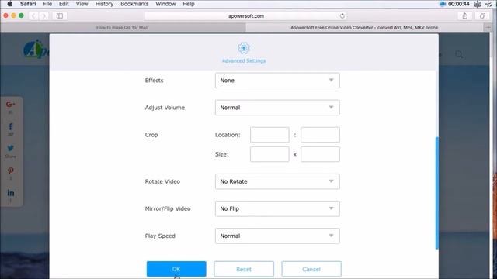Reload the page with refresh icon
The image size is (497, 279).
[x=342, y=15]
